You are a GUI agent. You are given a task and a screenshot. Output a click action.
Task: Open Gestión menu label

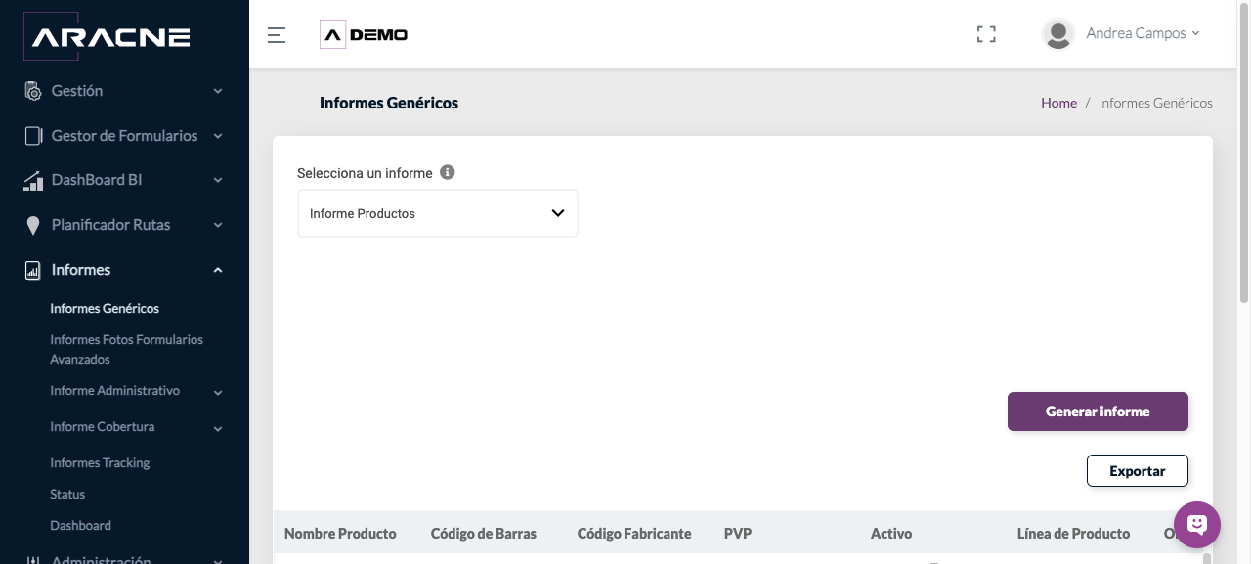77,91
